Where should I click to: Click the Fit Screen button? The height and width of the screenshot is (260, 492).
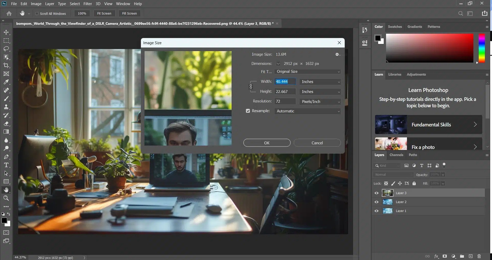tap(104, 14)
